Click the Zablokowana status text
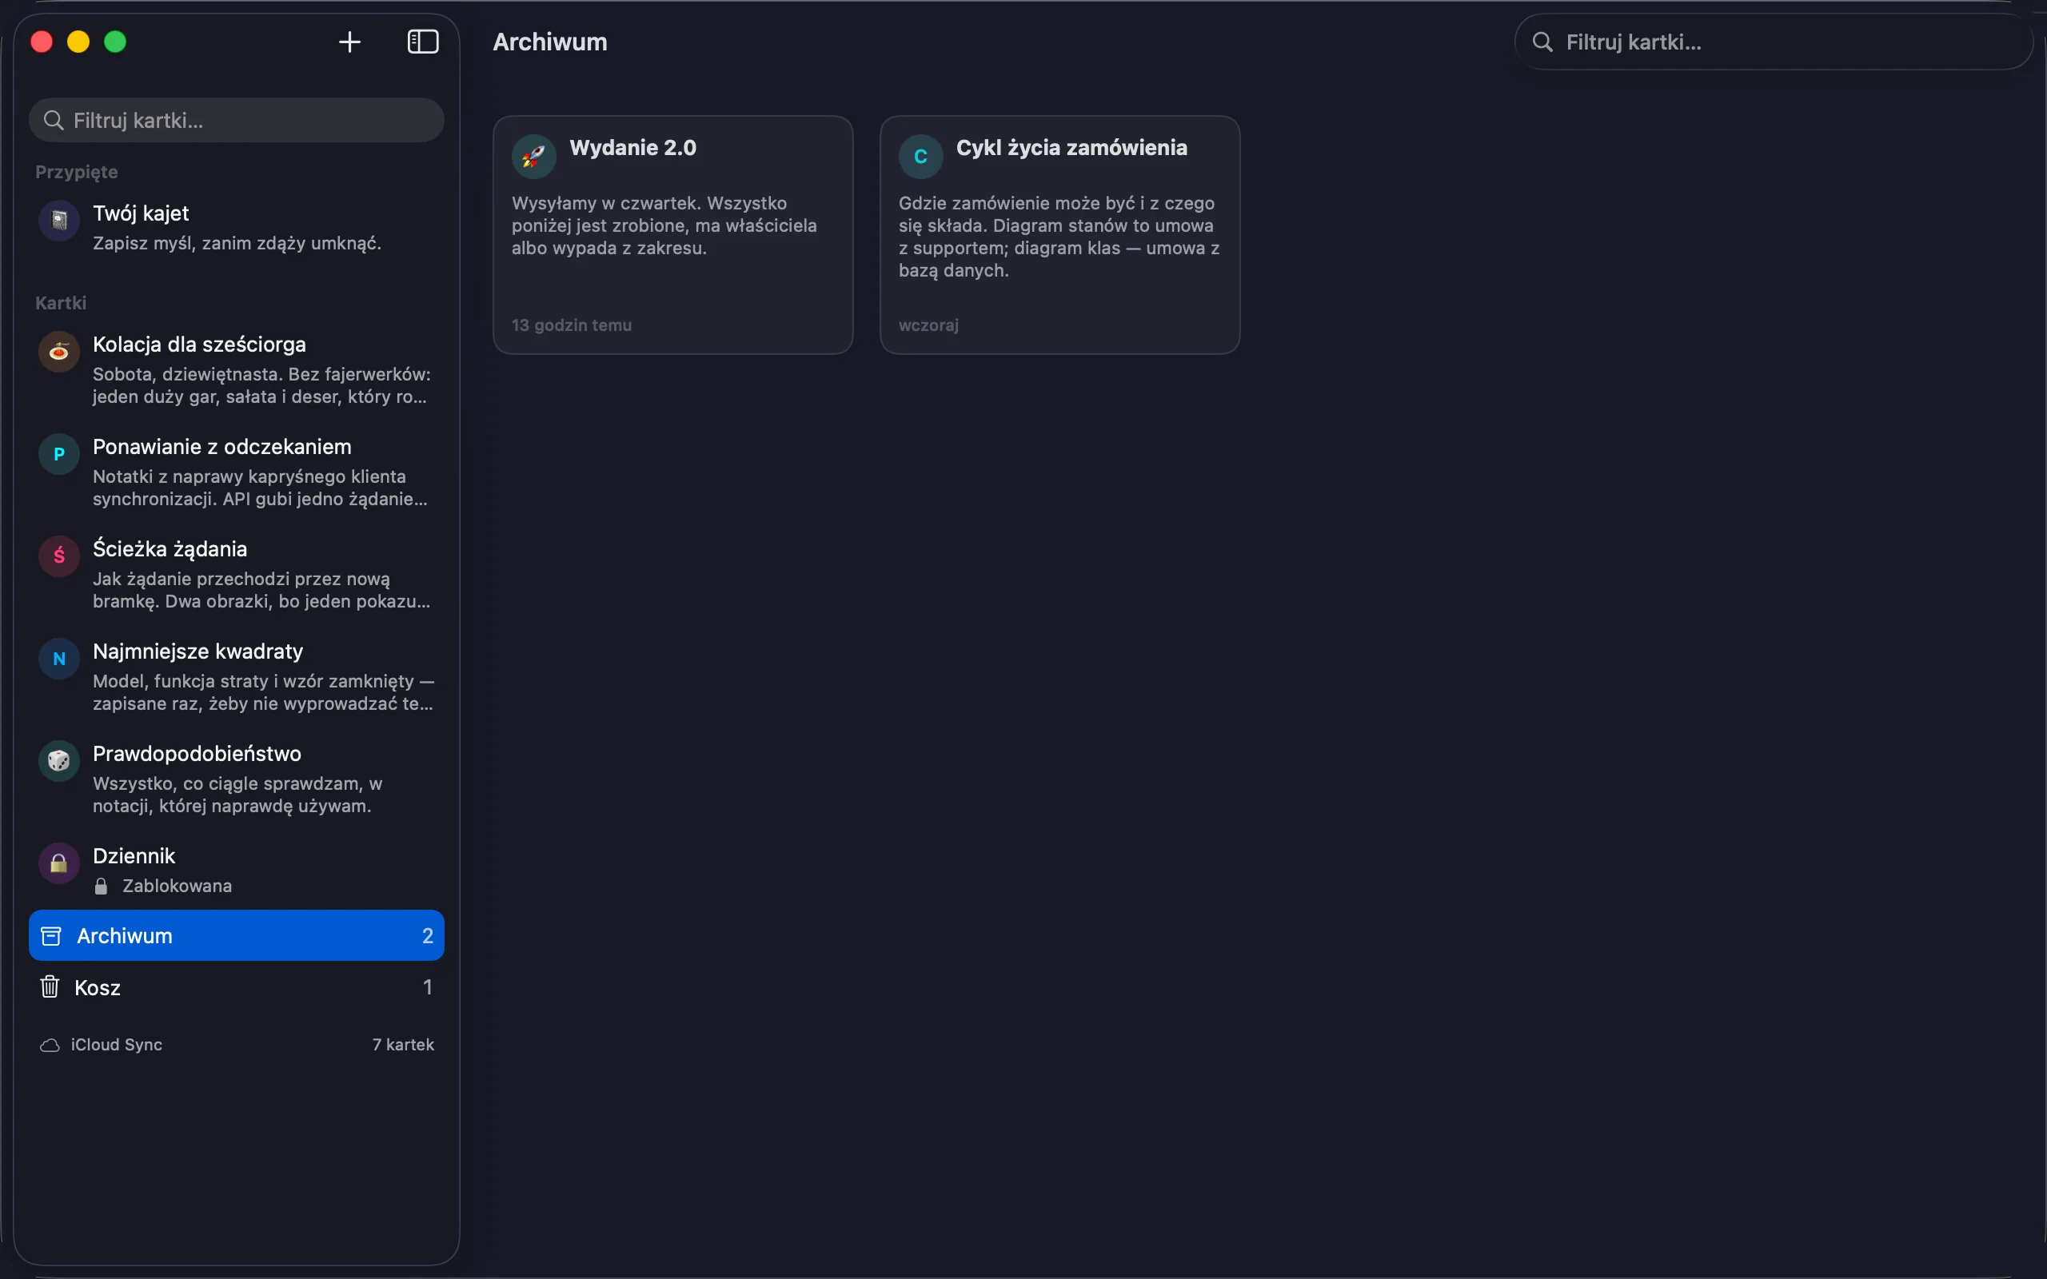This screenshot has width=2047, height=1279. click(177, 886)
